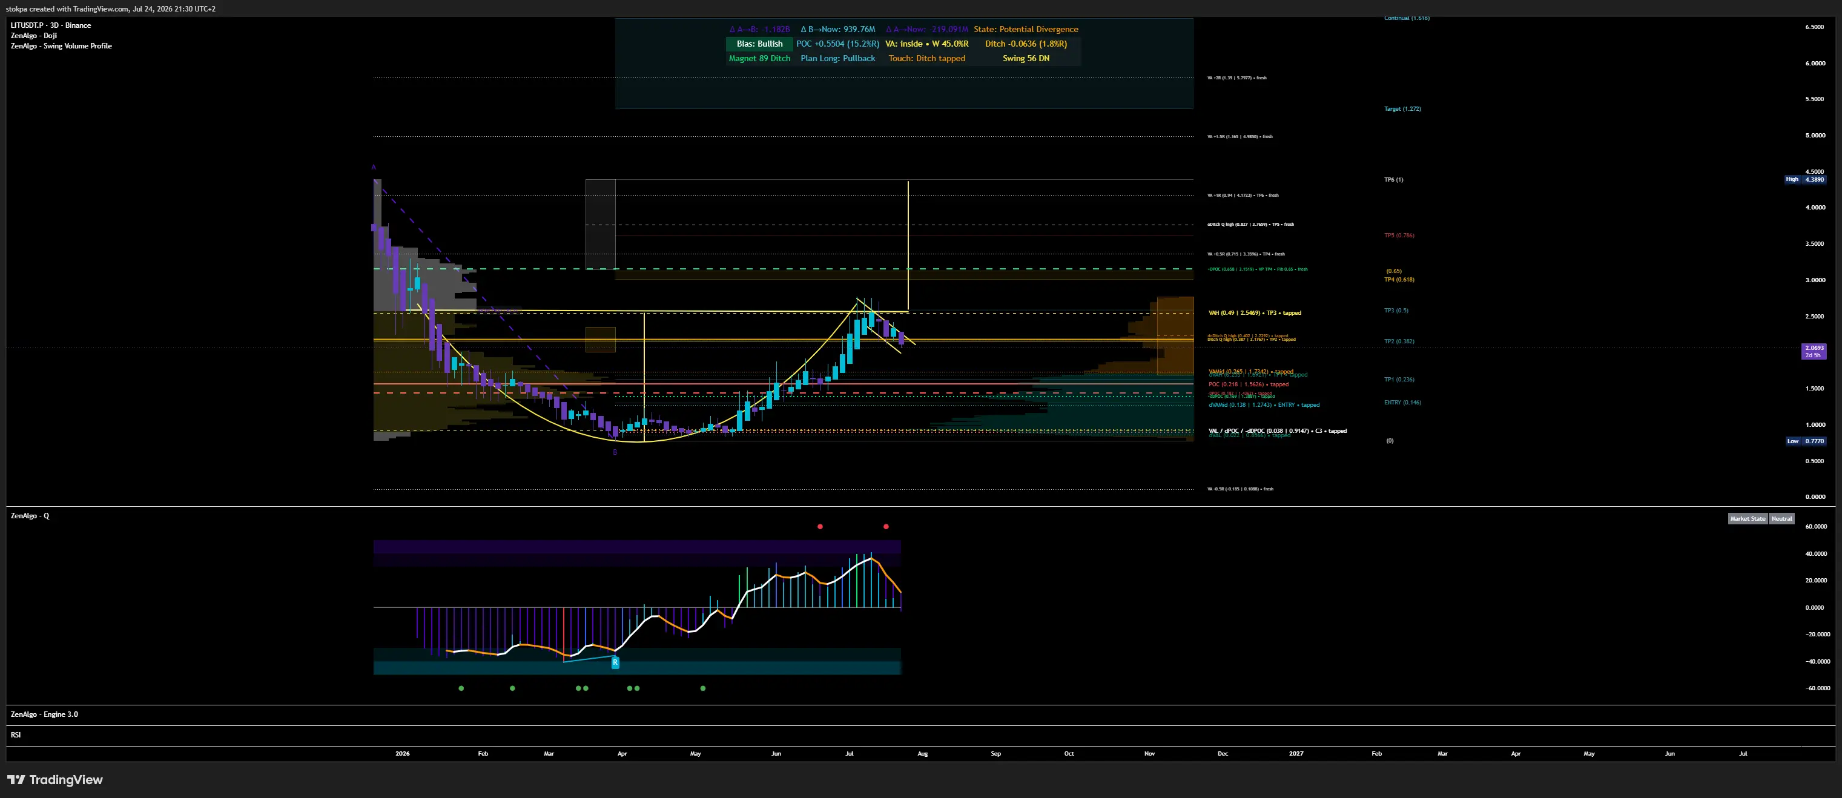The width and height of the screenshot is (1842, 798).
Task: Open the ZenAlgo - Q indicator legend
Action: click(x=30, y=516)
